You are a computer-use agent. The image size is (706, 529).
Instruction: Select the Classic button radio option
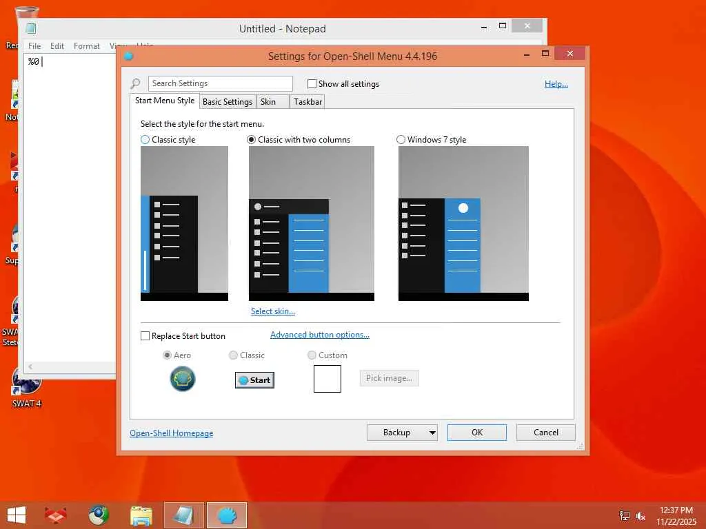point(233,355)
